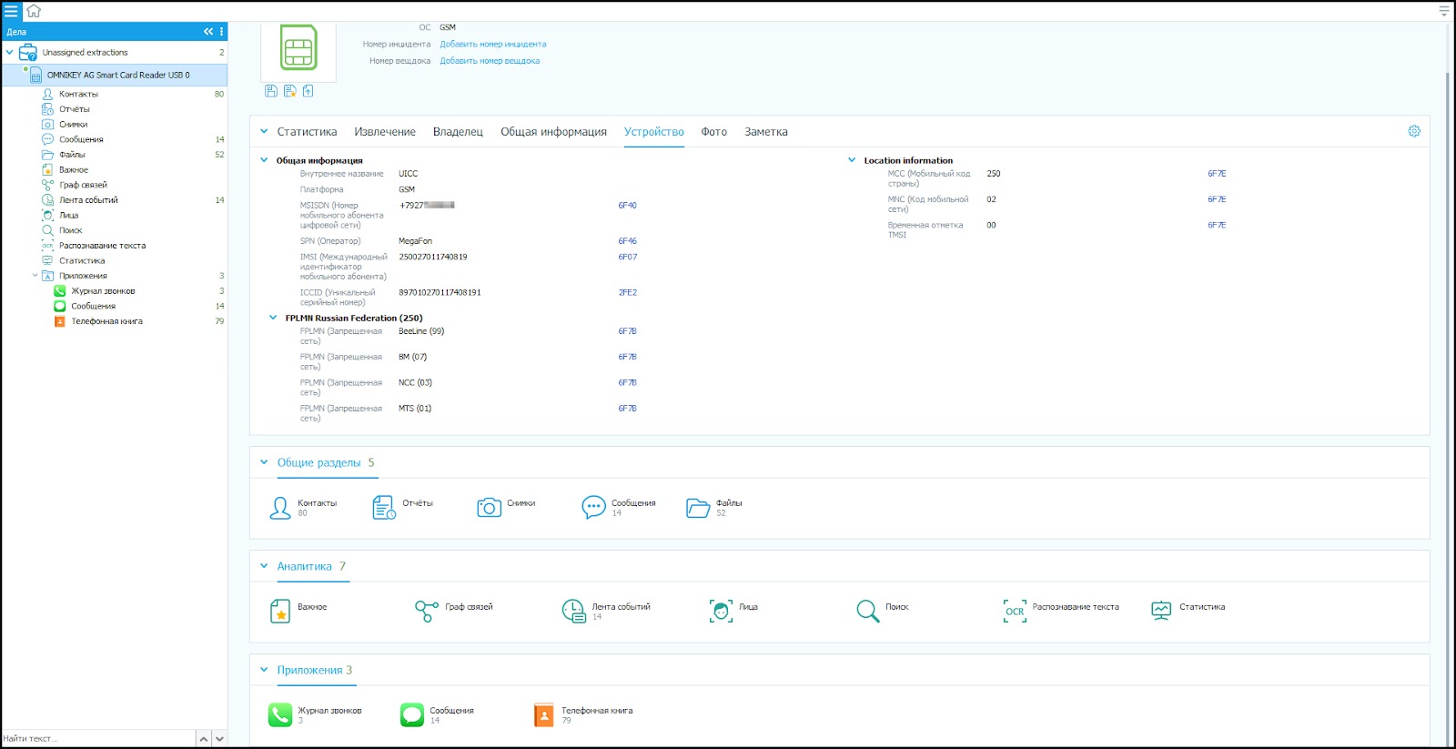The width and height of the screenshot is (1456, 749).
Task: Open top-right filter dropdown icon
Action: tap(1443, 11)
